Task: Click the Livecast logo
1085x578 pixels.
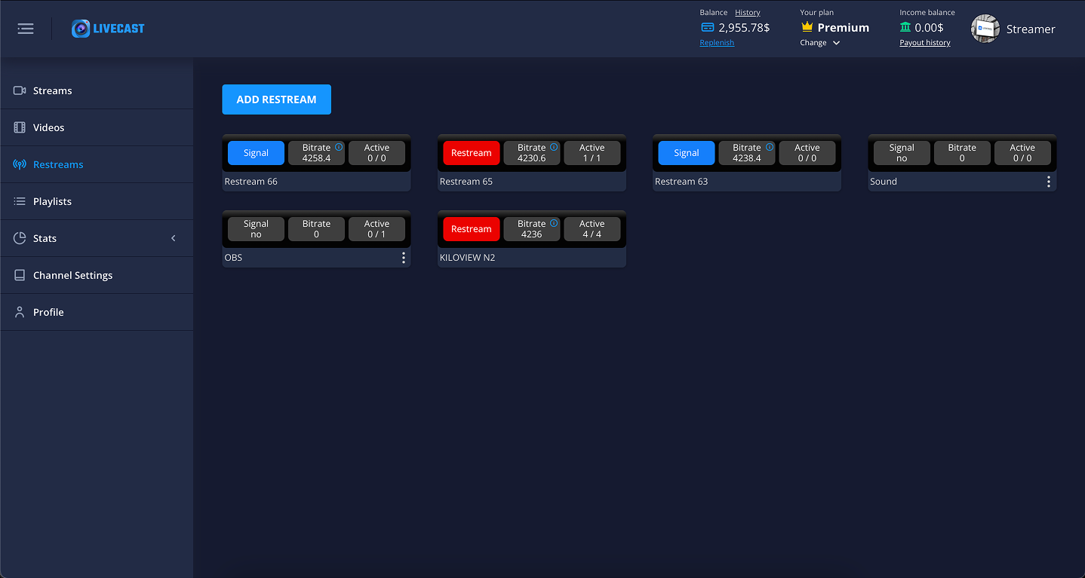Action: (108, 28)
